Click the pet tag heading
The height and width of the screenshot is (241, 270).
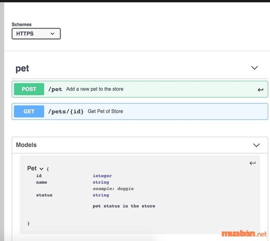(22, 68)
